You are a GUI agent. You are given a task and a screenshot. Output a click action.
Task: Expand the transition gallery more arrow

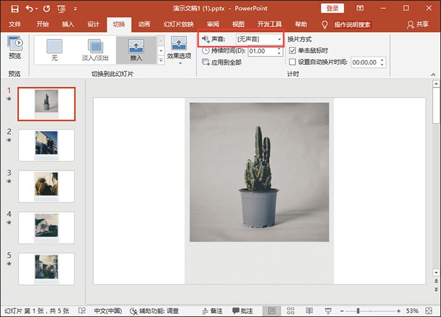click(x=161, y=61)
